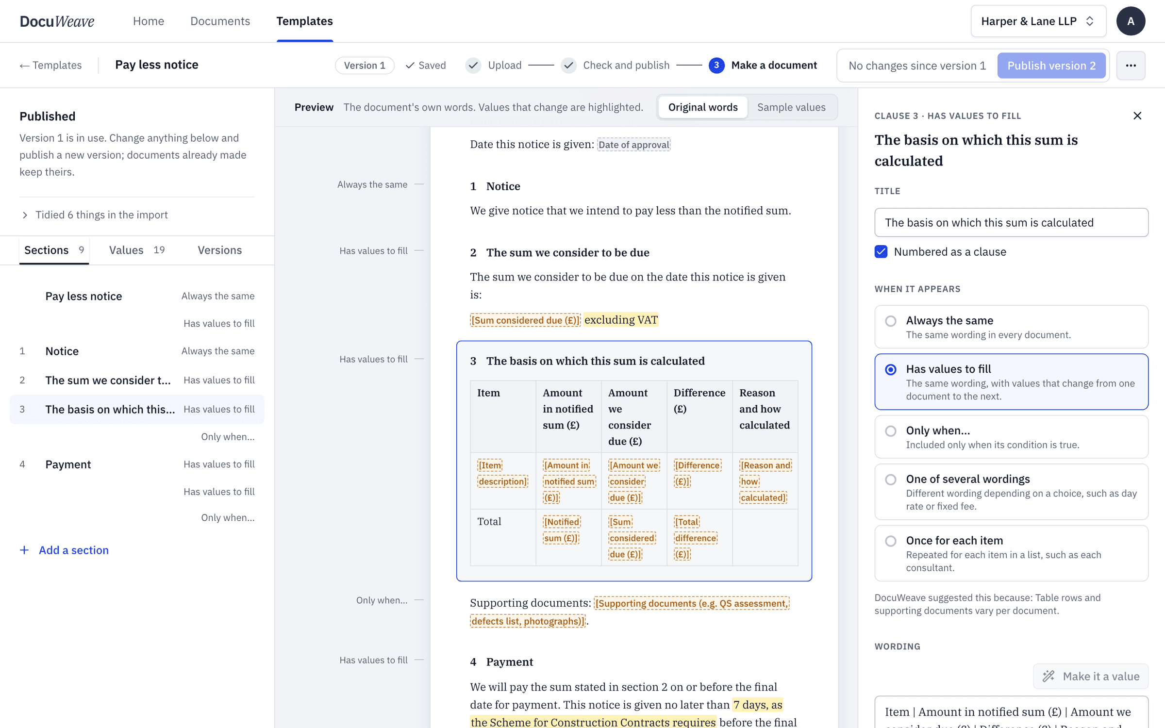
Task: Go back using the Templates arrow link
Action: point(50,65)
